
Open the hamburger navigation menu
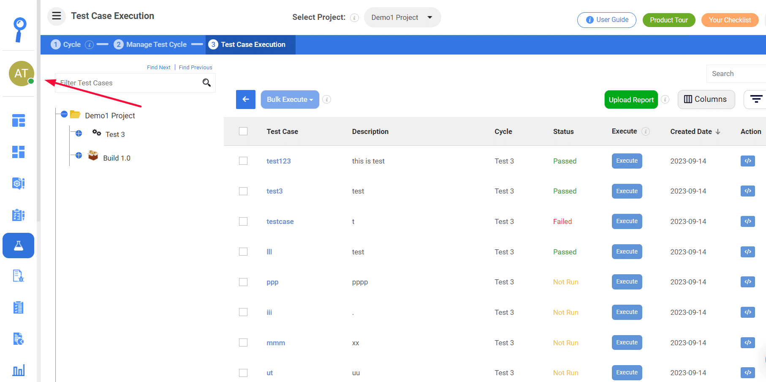(x=57, y=16)
